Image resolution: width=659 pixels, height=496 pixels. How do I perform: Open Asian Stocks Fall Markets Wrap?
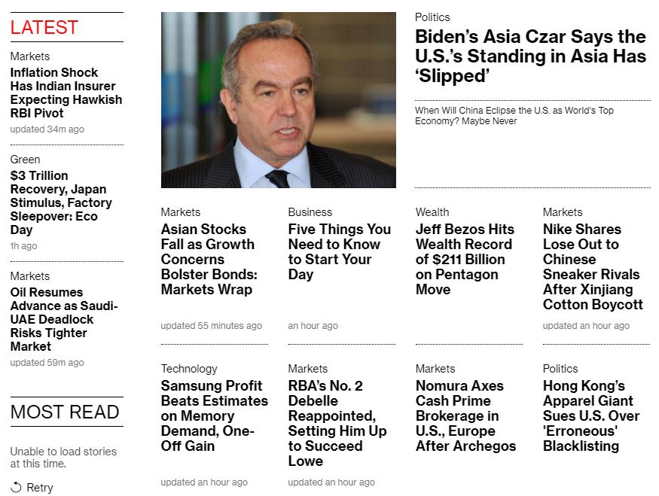tap(208, 259)
